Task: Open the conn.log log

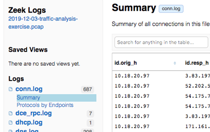Action: tap(29, 89)
